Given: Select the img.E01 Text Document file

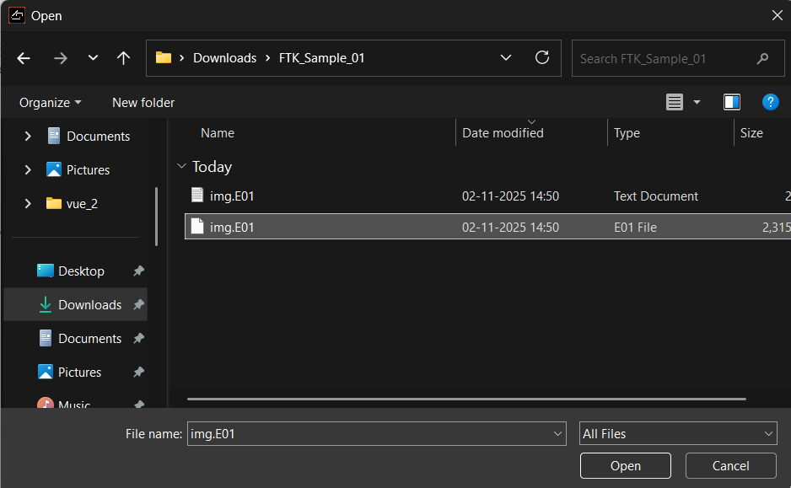Looking at the screenshot, I should 487,196.
